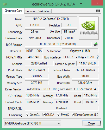Click the BIOS save chip icon
105x130 pixels.
pyautogui.click(x=96, y=44)
